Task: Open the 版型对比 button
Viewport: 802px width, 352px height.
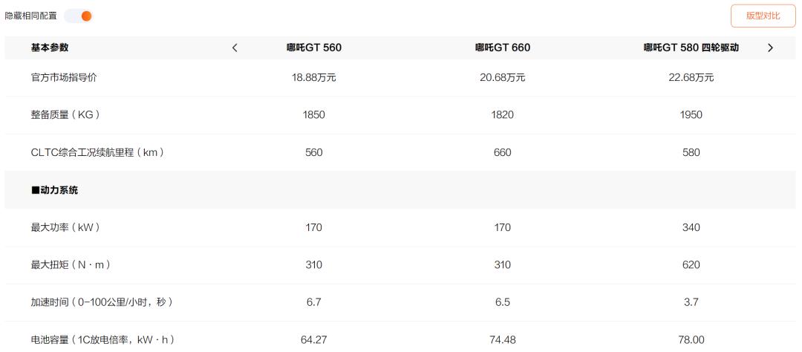Action: click(x=763, y=16)
